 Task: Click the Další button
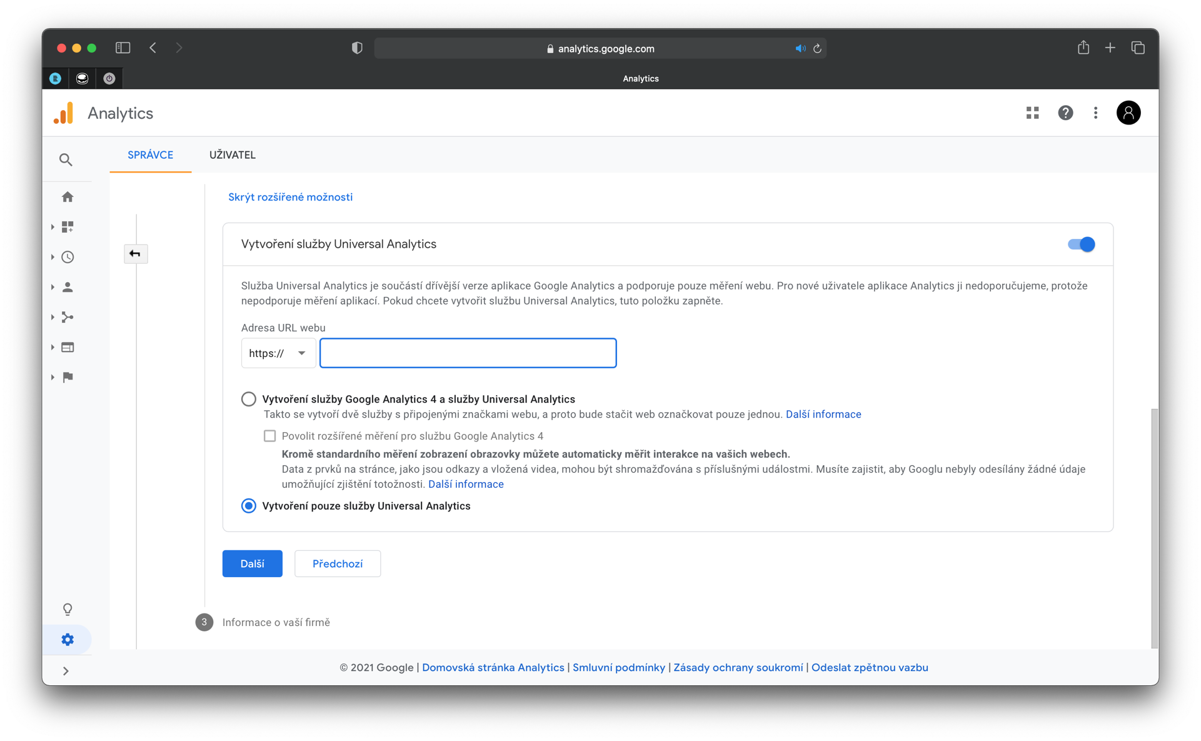coord(252,563)
